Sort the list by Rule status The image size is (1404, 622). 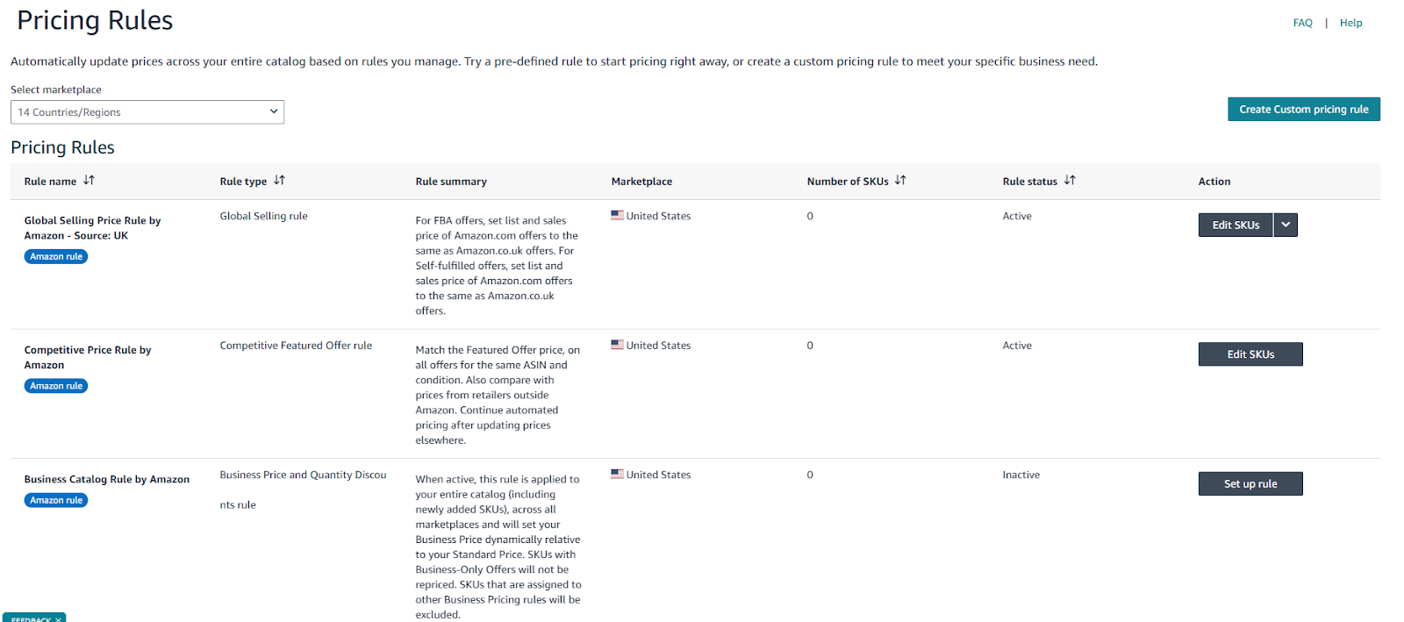click(x=1070, y=180)
